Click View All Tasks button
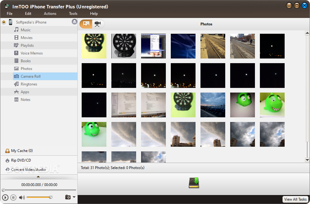 (x=295, y=199)
